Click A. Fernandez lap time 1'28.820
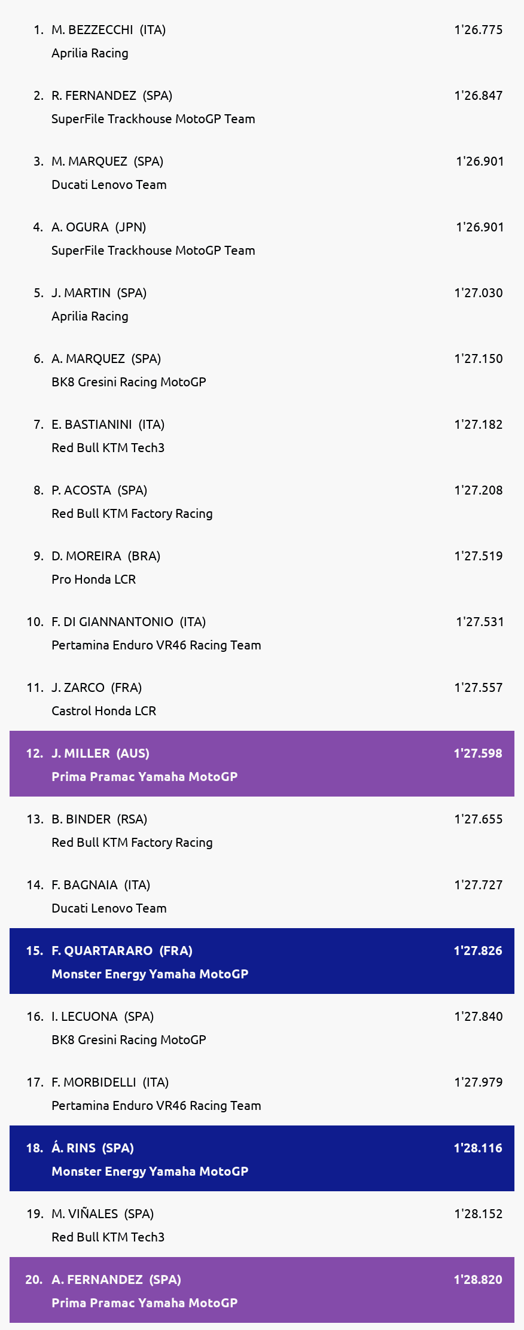Screen dimensions: 524x1330 point(478,1280)
